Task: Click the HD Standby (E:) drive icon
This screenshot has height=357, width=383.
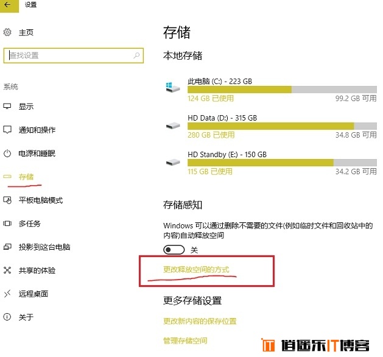Action: tap(173, 163)
